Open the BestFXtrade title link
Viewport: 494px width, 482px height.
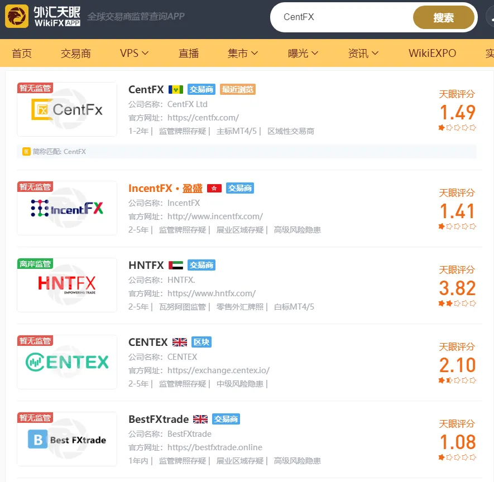(159, 420)
